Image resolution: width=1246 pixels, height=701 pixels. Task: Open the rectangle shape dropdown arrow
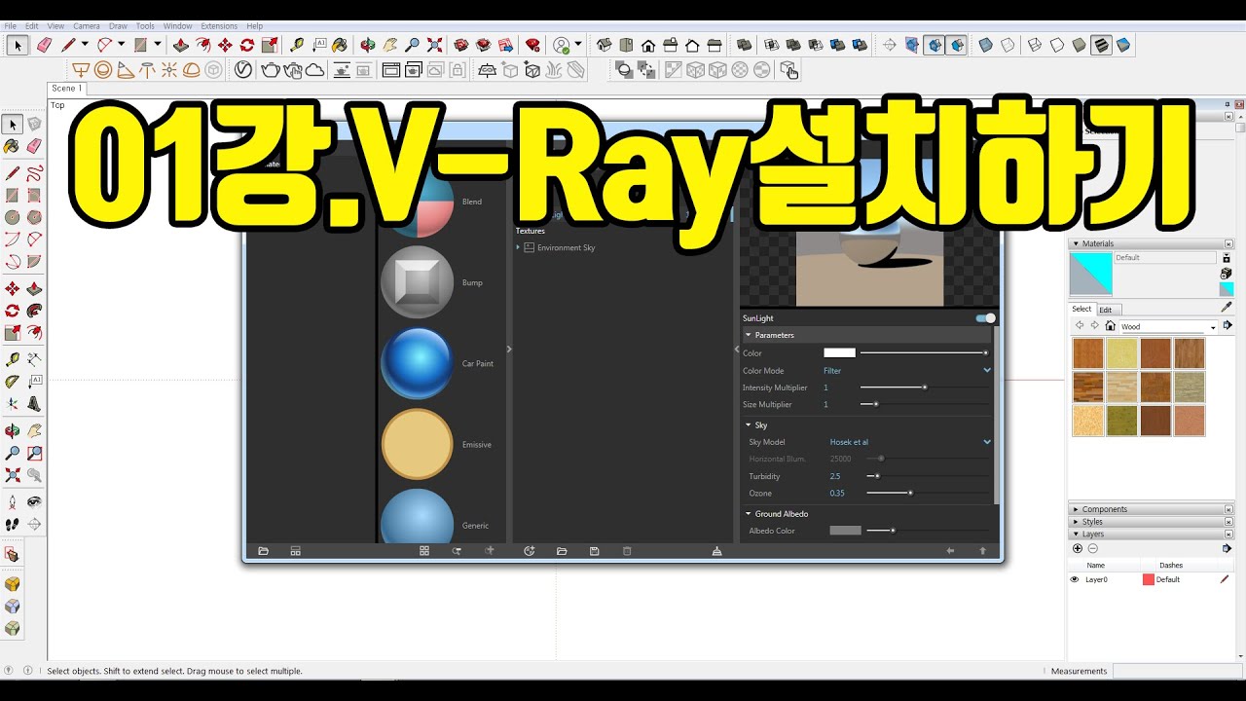click(158, 45)
